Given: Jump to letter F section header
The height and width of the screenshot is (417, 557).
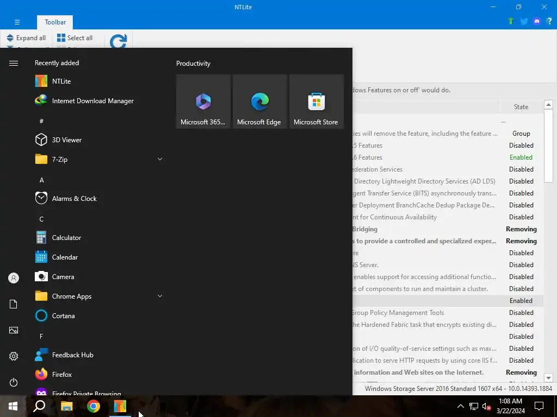Looking at the screenshot, I should tap(41, 336).
